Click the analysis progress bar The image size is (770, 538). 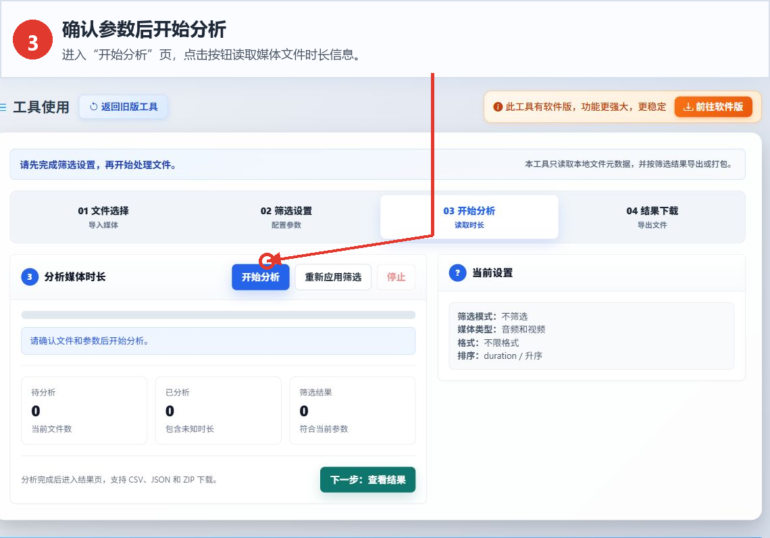tap(218, 315)
